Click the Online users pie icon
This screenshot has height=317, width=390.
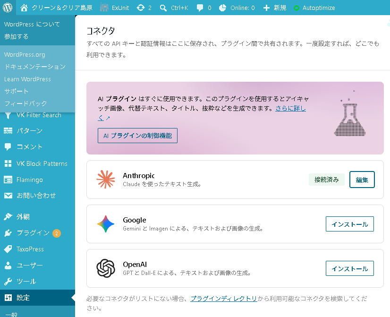[222, 8]
